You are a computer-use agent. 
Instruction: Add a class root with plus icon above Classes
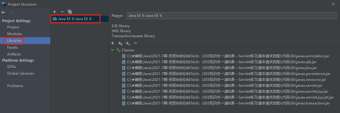[x=113, y=43]
